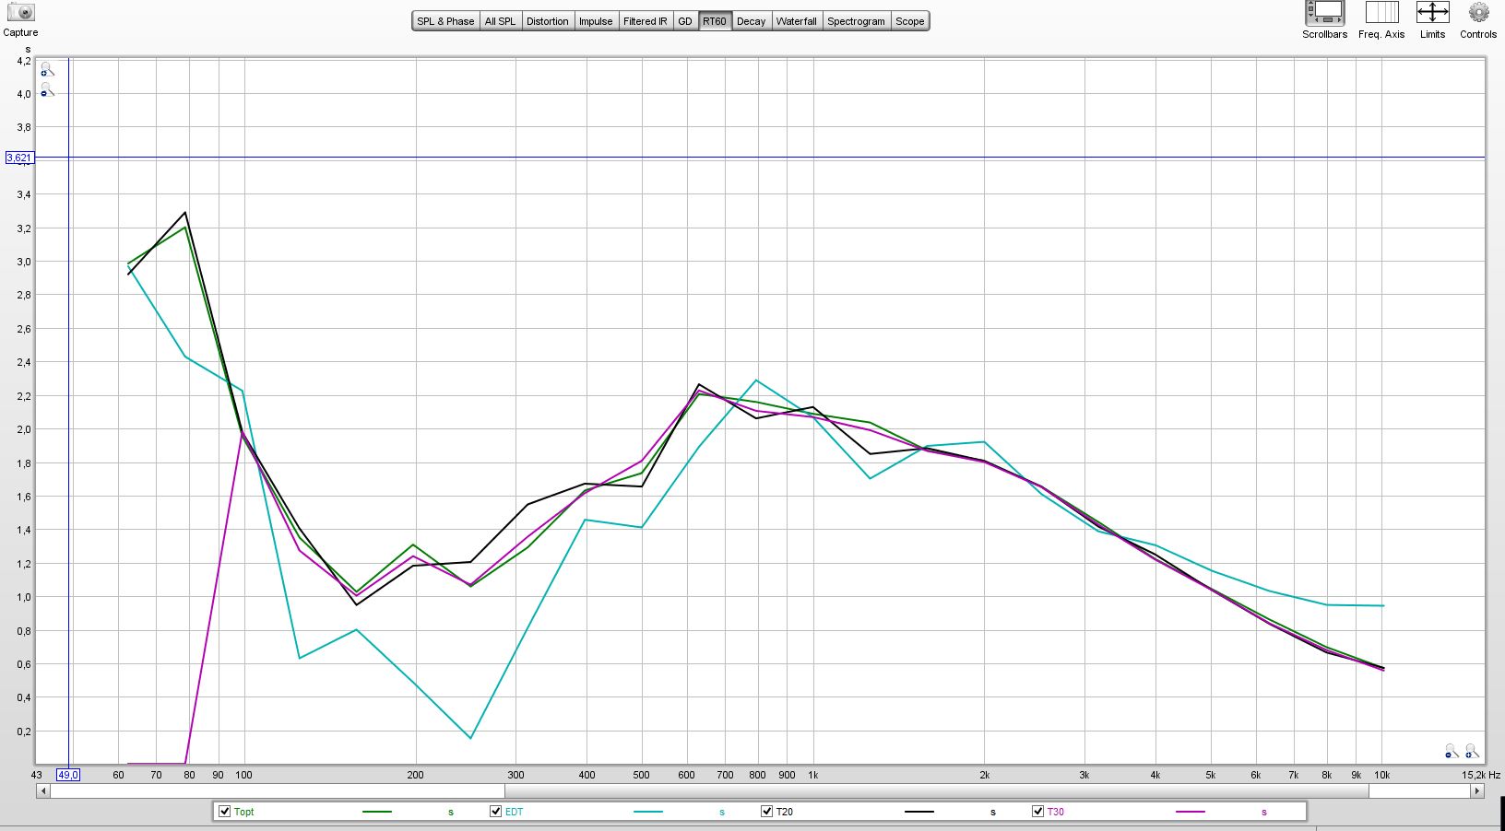The height and width of the screenshot is (831, 1505).
Task: Toggle the Scrollbars icon
Action: click(x=1324, y=13)
